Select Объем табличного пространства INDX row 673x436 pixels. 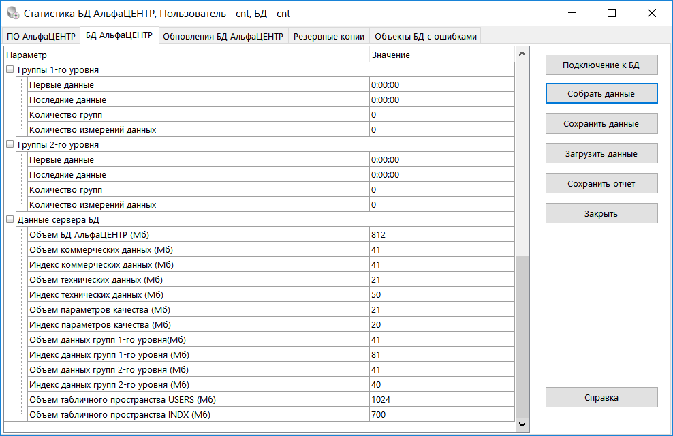coord(271,415)
